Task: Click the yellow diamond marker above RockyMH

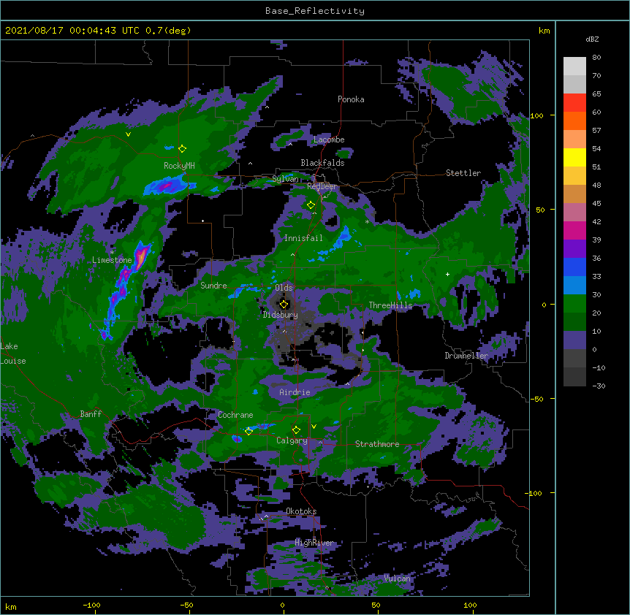Action: point(182,149)
